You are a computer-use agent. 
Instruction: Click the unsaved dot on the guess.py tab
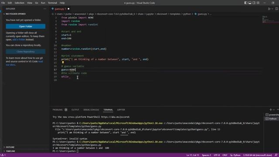[x=68, y=9]
